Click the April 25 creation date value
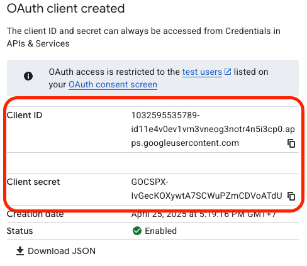307x266 pixels. (x=204, y=214)
